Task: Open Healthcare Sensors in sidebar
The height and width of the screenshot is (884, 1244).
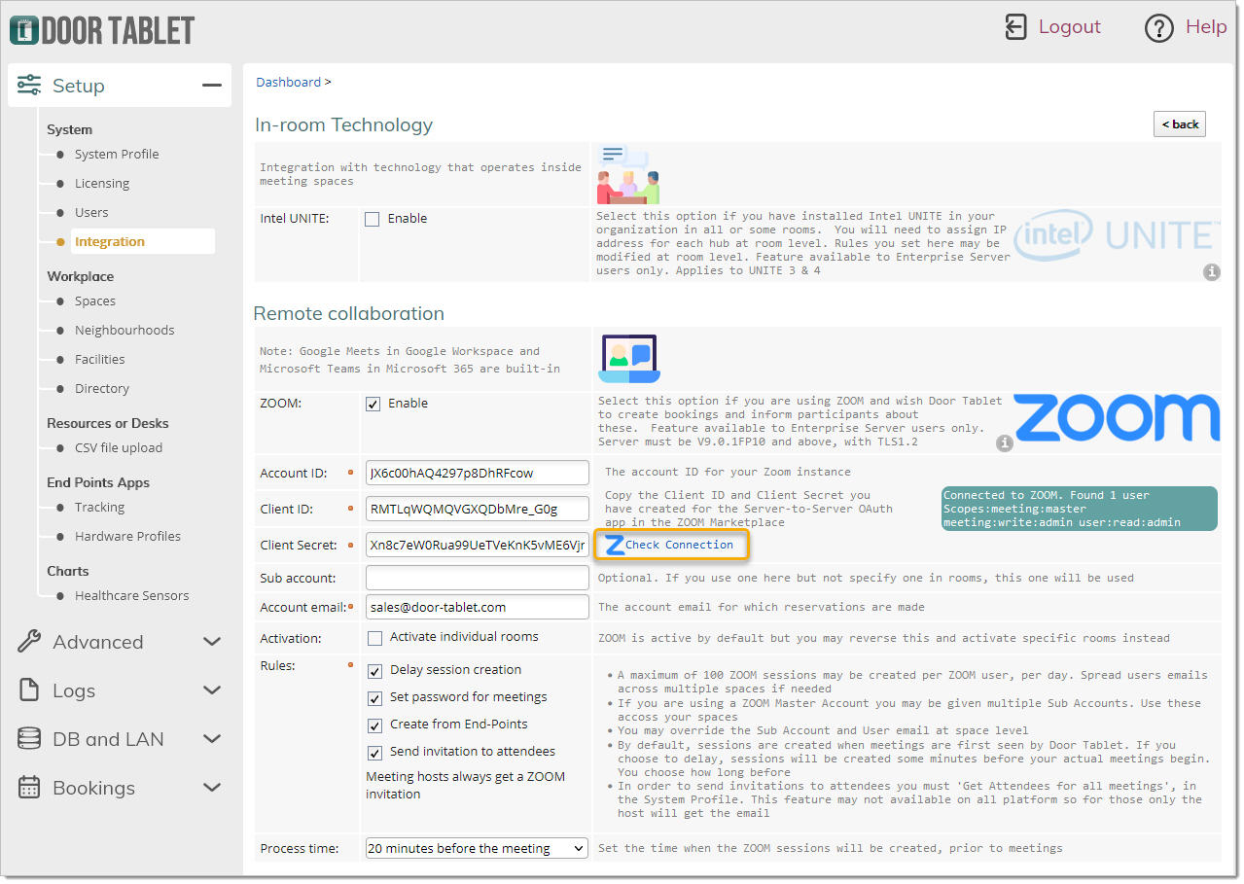Action: 132,595
